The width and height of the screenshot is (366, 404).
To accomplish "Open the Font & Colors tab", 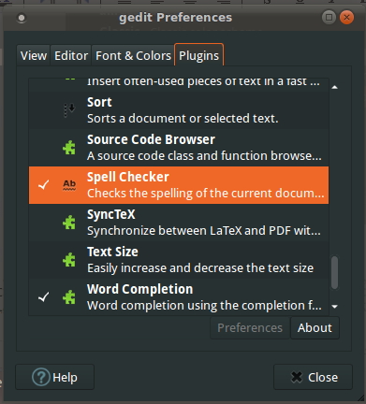I will [x=133, y=56].
